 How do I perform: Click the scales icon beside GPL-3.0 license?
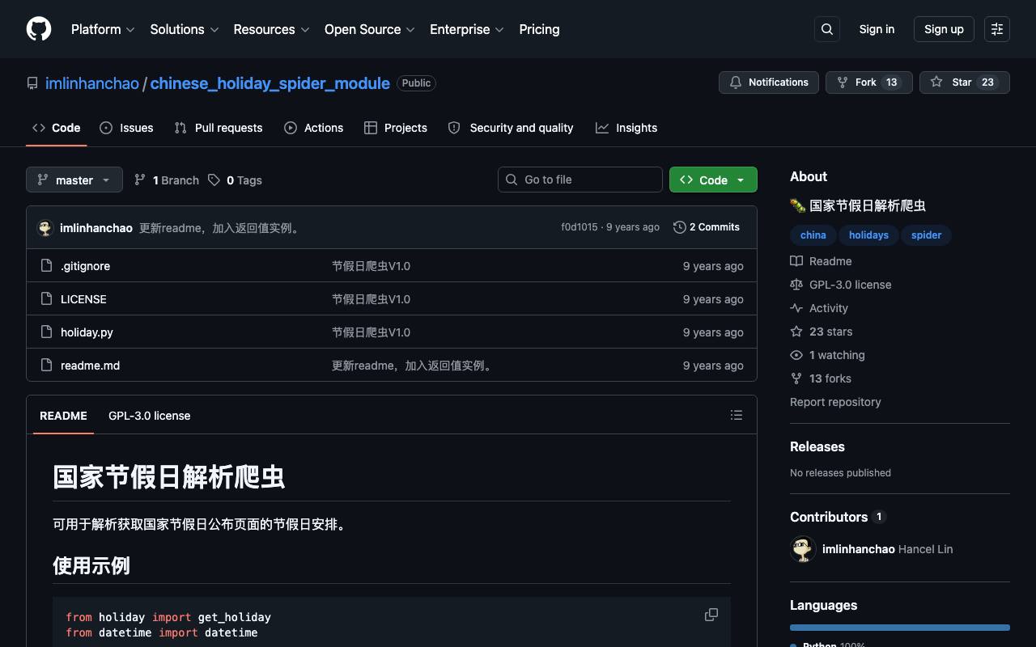coord(796,285)
